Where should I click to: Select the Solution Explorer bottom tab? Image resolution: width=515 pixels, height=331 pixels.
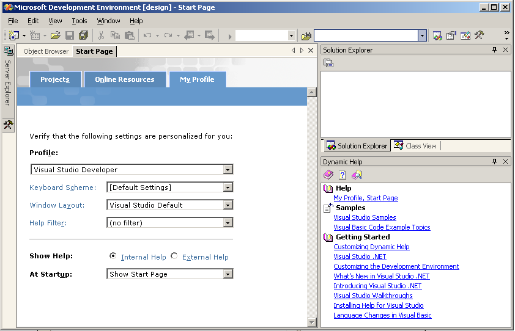point(357,146)
